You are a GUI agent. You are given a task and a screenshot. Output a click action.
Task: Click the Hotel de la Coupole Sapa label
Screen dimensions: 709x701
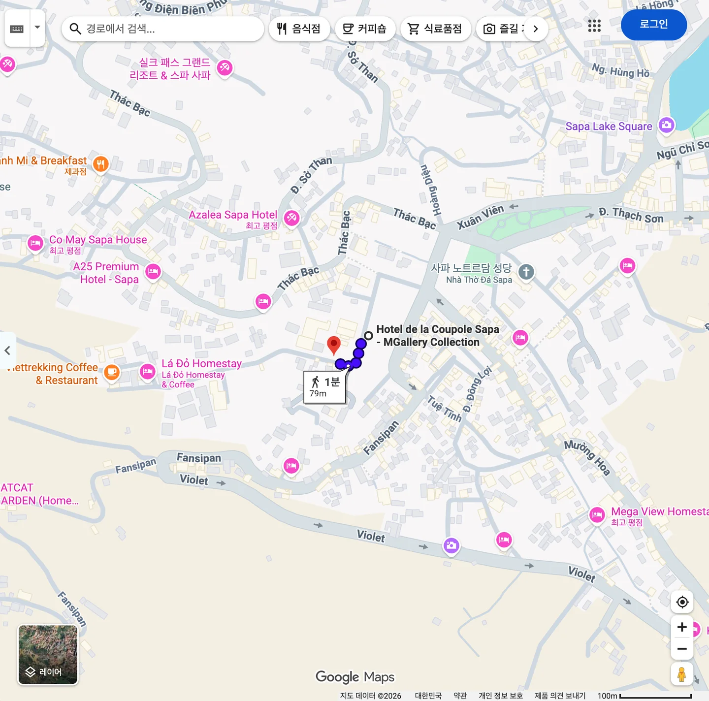(438, 336)
